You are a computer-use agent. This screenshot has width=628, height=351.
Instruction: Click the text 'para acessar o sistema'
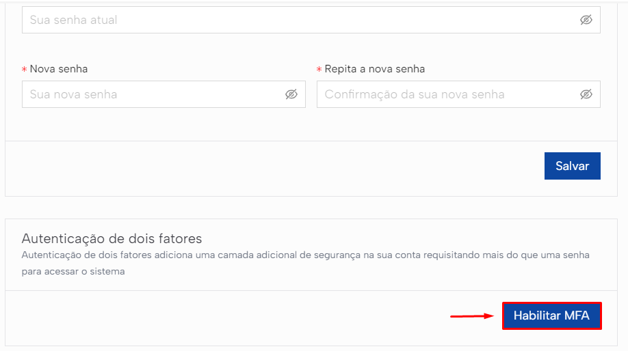73,272
